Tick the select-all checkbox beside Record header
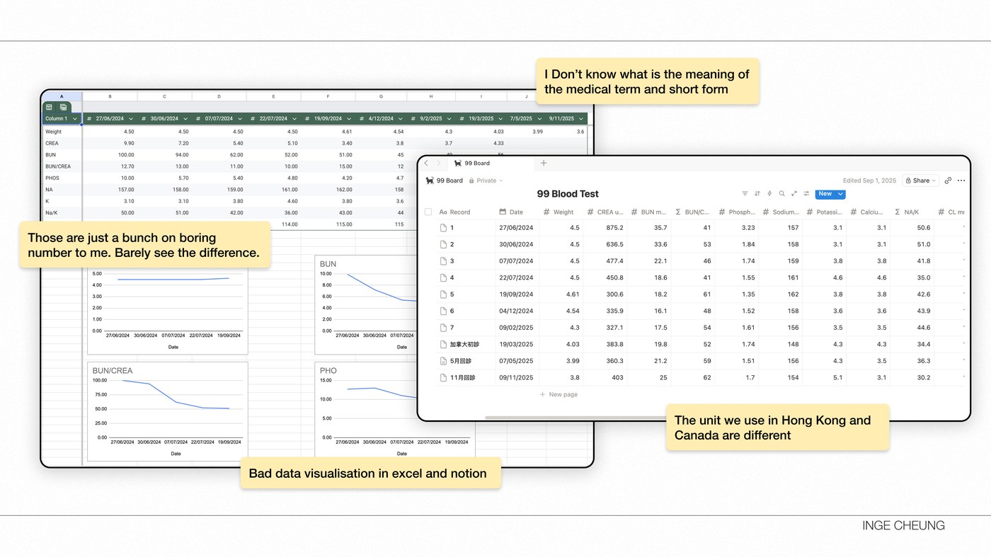991x557 pixels. (428, 212)
